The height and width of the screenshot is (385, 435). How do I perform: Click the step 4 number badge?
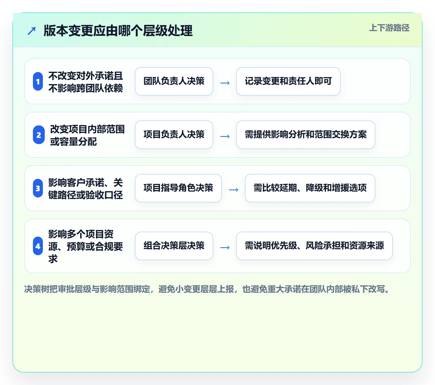pos(38,246)
